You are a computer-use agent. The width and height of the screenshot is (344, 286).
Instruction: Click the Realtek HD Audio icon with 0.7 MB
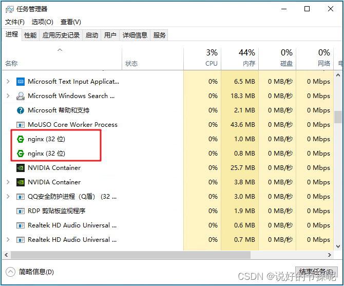pos(21,240)
